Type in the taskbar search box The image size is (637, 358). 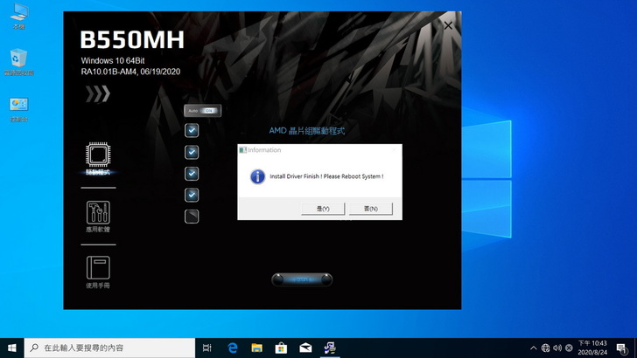pyautogui.click(x=108, y=348)
